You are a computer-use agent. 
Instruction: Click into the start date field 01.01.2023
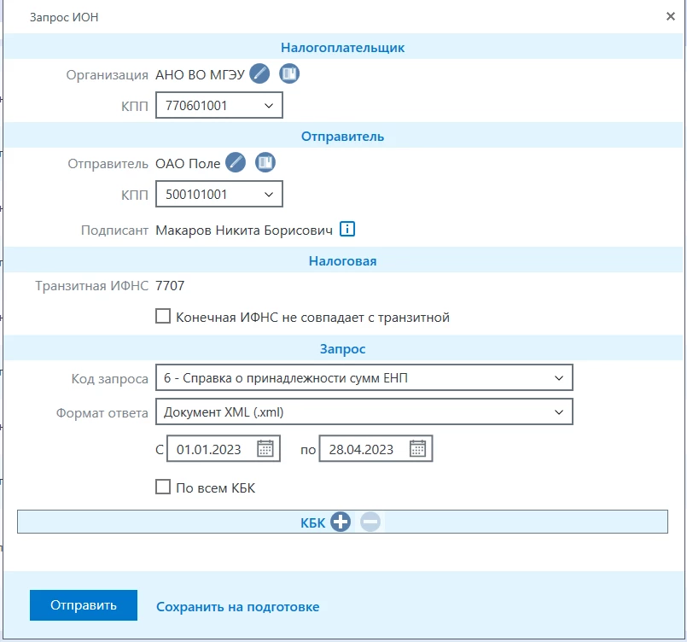click(x=209, y=449)
